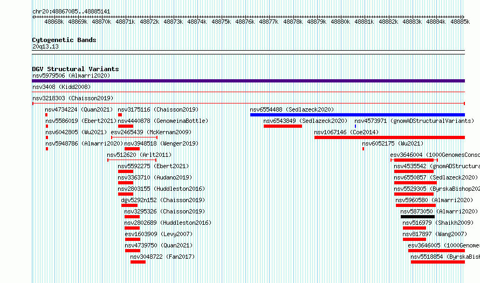Viewport: 480px width, 283px height.
Task: Open nsv3948518 (Wenger2019) label
Action: pos(161,143)
